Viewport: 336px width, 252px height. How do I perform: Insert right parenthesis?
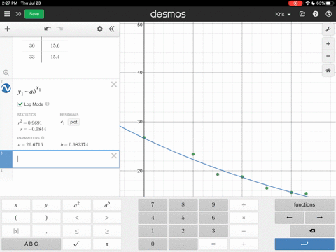(46, 218)
